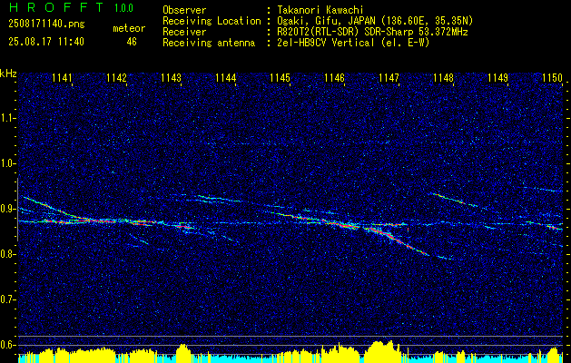Click the Receiver label
The height and width of the screenshot is (363, 571).
click(184, 32)
